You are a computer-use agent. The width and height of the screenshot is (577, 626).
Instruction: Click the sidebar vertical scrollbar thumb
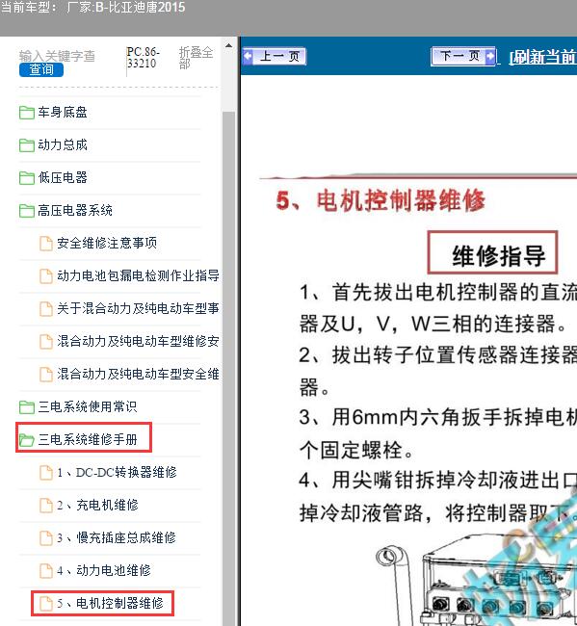[229, 367]
